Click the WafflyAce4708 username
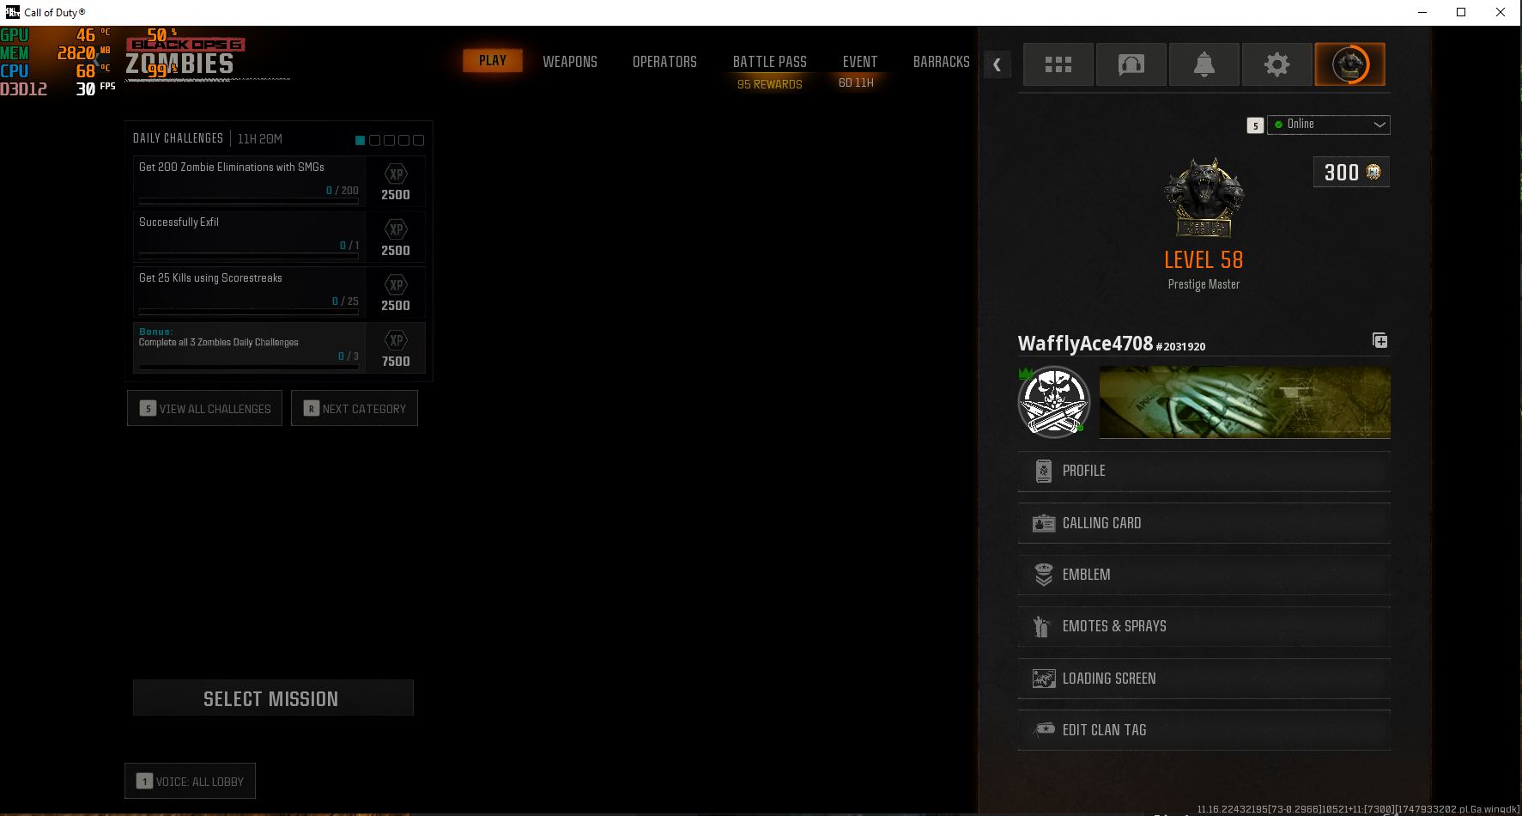The image size is (1522, 816). coord(1085,344)
